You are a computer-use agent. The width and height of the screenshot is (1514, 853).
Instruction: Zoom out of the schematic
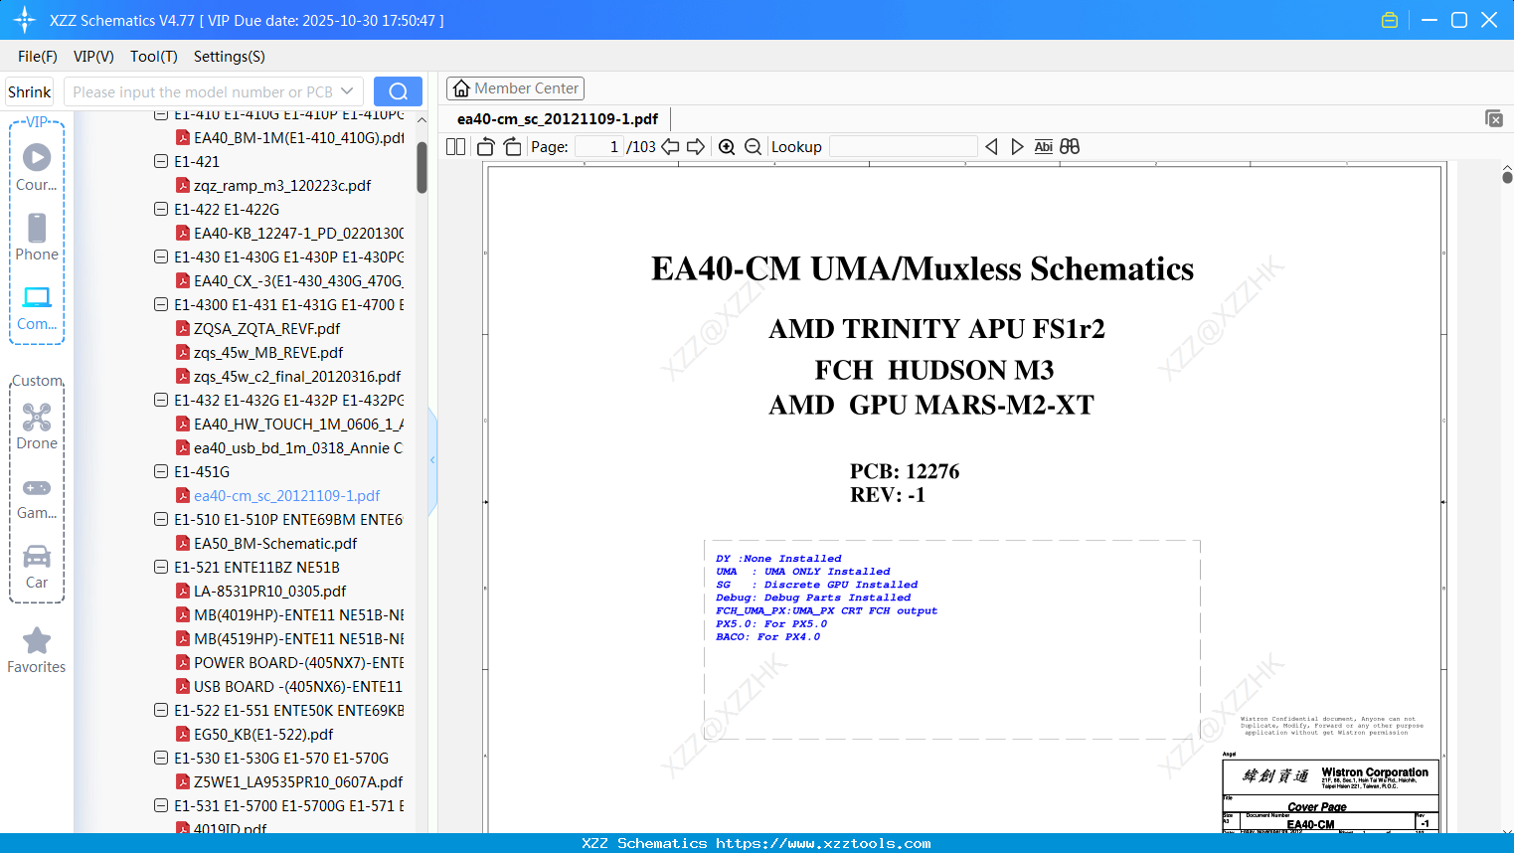coord(753,146)
